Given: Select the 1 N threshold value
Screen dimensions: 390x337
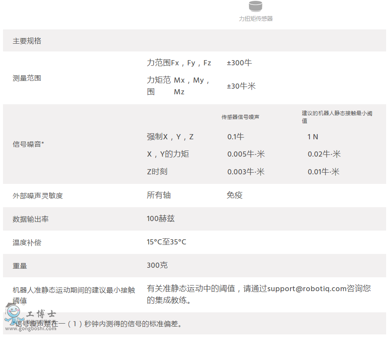Looking at the screenshot, I should (313, 137).
